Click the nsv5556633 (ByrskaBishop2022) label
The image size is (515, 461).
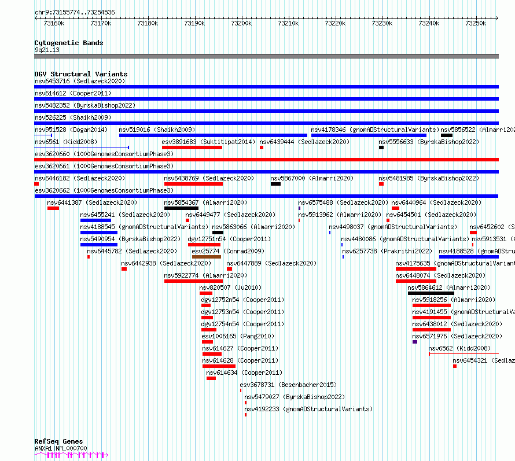(429, 142)
